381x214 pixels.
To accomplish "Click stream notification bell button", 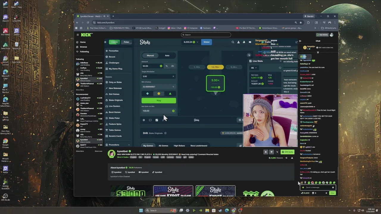I will pos(266,152).
